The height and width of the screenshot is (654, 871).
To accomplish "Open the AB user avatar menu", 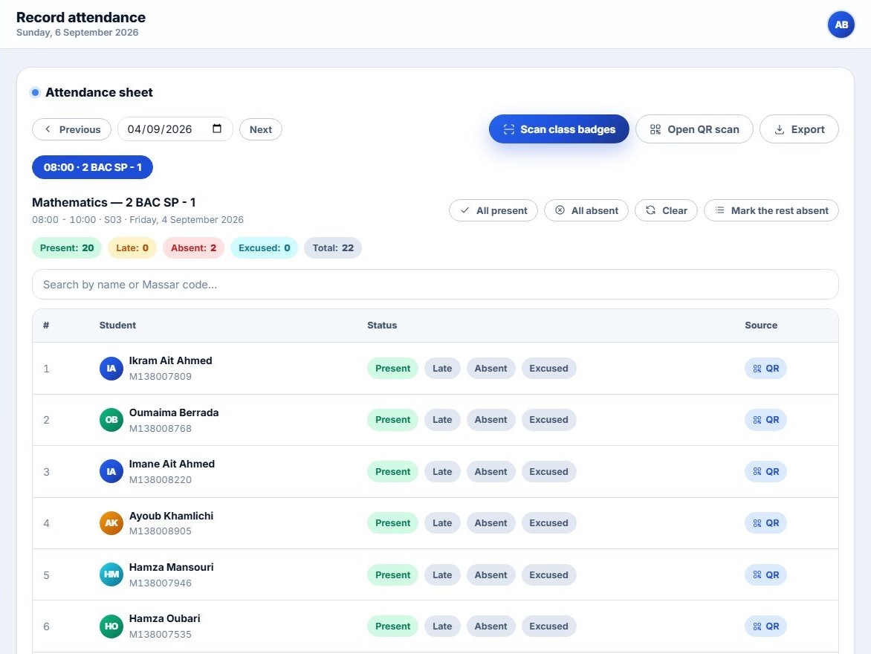I will click(x=841, y=25).
